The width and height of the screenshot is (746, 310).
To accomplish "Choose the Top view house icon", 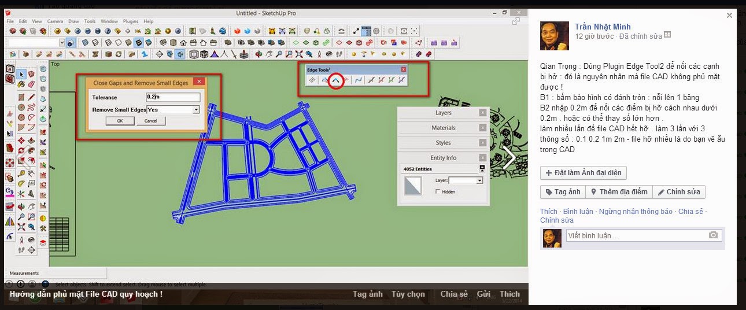I will click(173, 42).
